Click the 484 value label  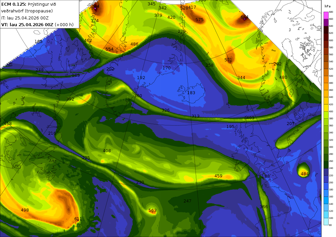coord(305,174)
